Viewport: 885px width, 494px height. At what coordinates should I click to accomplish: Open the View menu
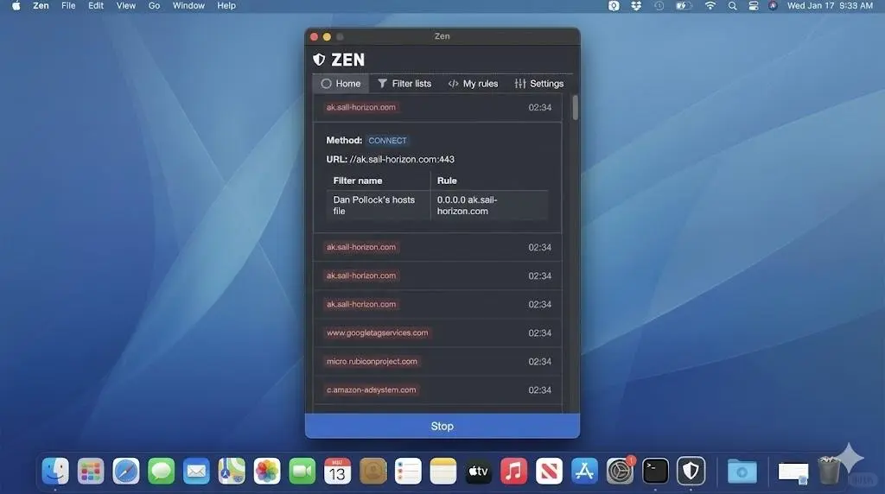126,6
